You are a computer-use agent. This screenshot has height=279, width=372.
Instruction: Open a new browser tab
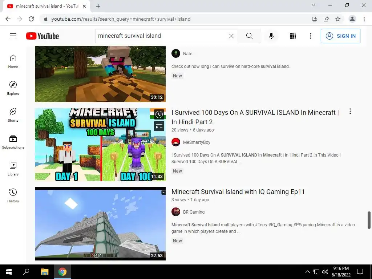(x=98, y=6)
